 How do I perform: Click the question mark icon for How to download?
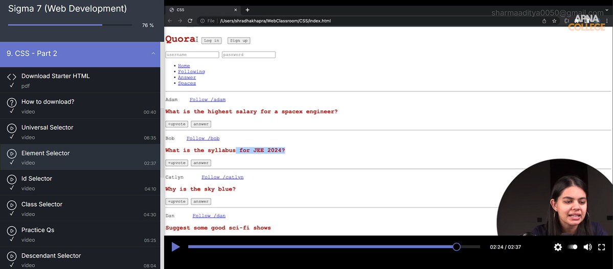point(12,102)
